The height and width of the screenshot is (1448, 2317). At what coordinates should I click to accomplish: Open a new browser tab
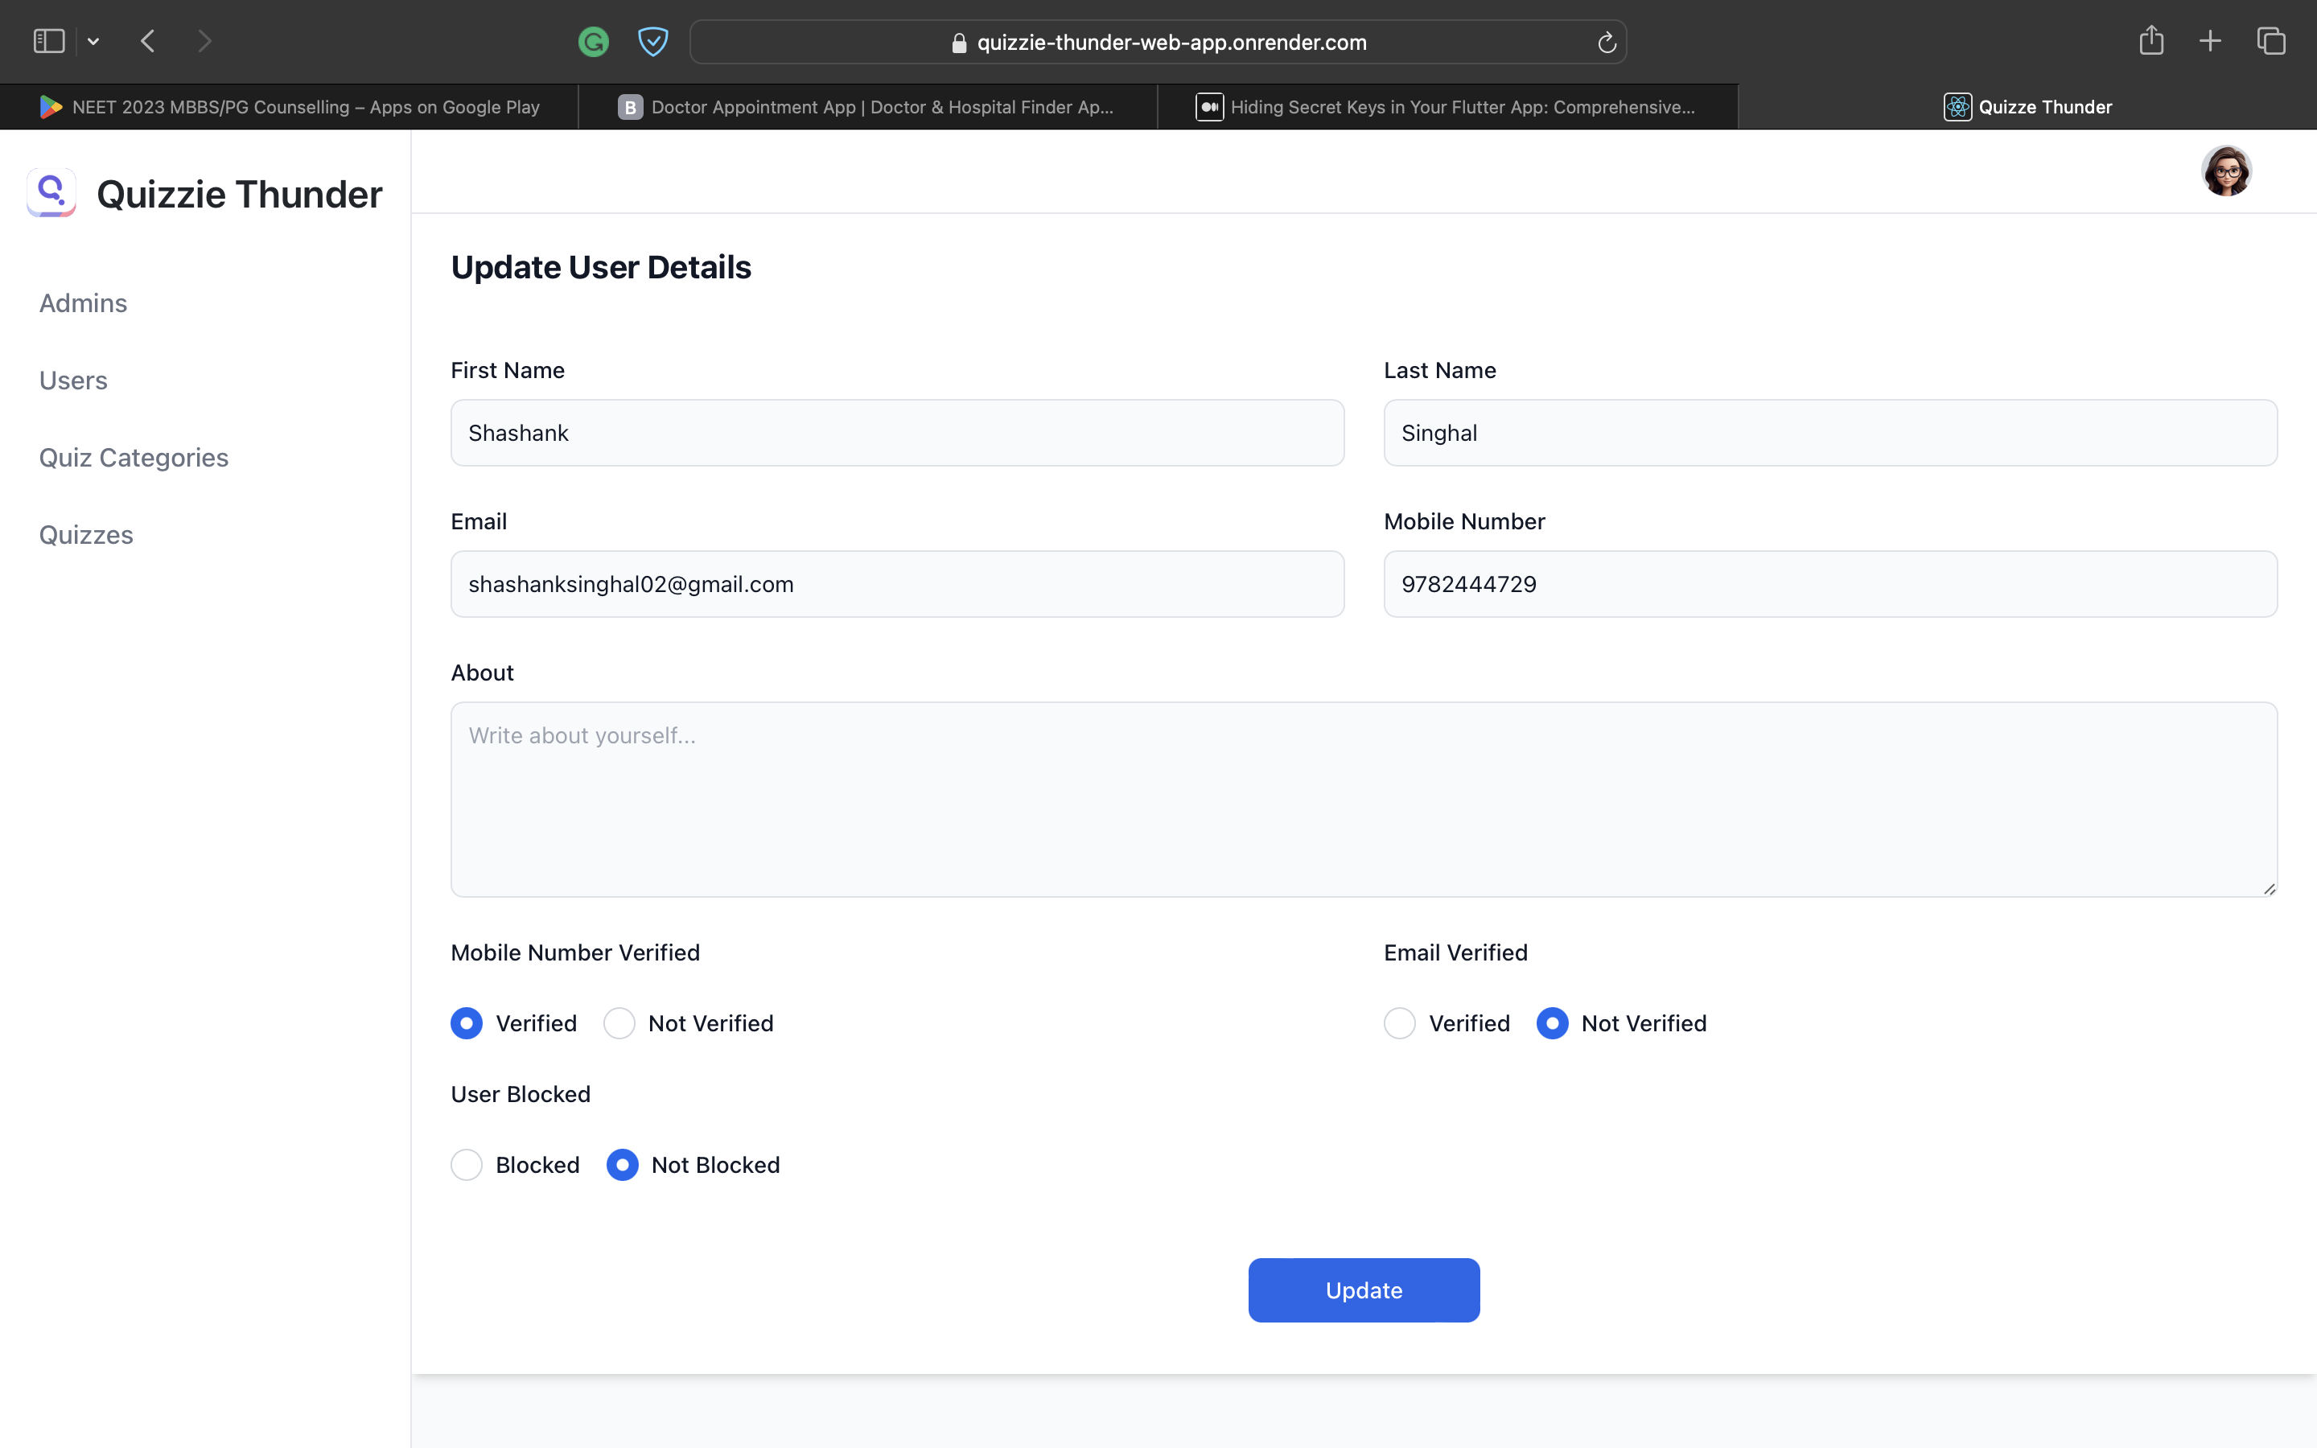pyautogui.click(x=2210, y=40)
